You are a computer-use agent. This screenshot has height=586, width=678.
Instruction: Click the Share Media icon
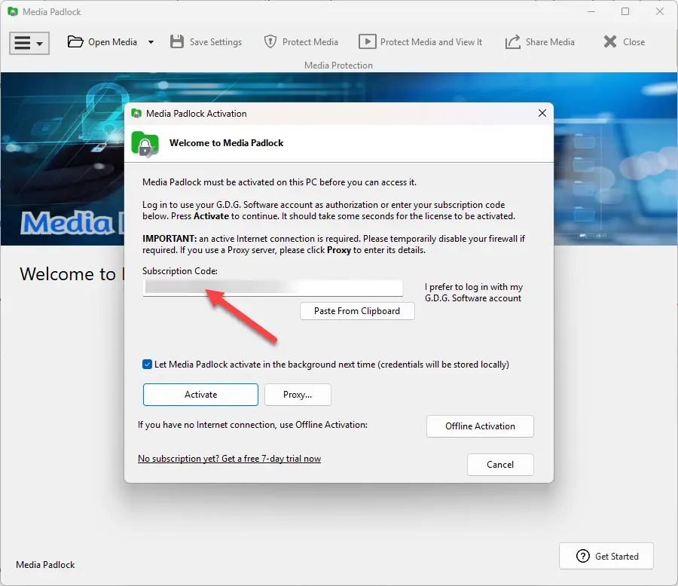[x=512, y=41]
